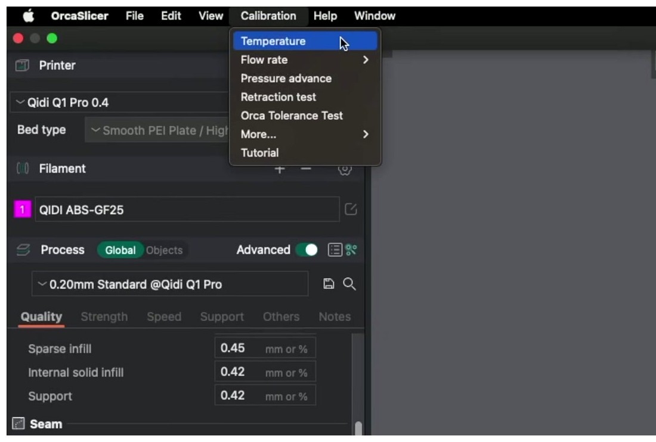The width and height of the screenshot is (656, 442).
Task: Open the File menu
Action: coord(134,16)
